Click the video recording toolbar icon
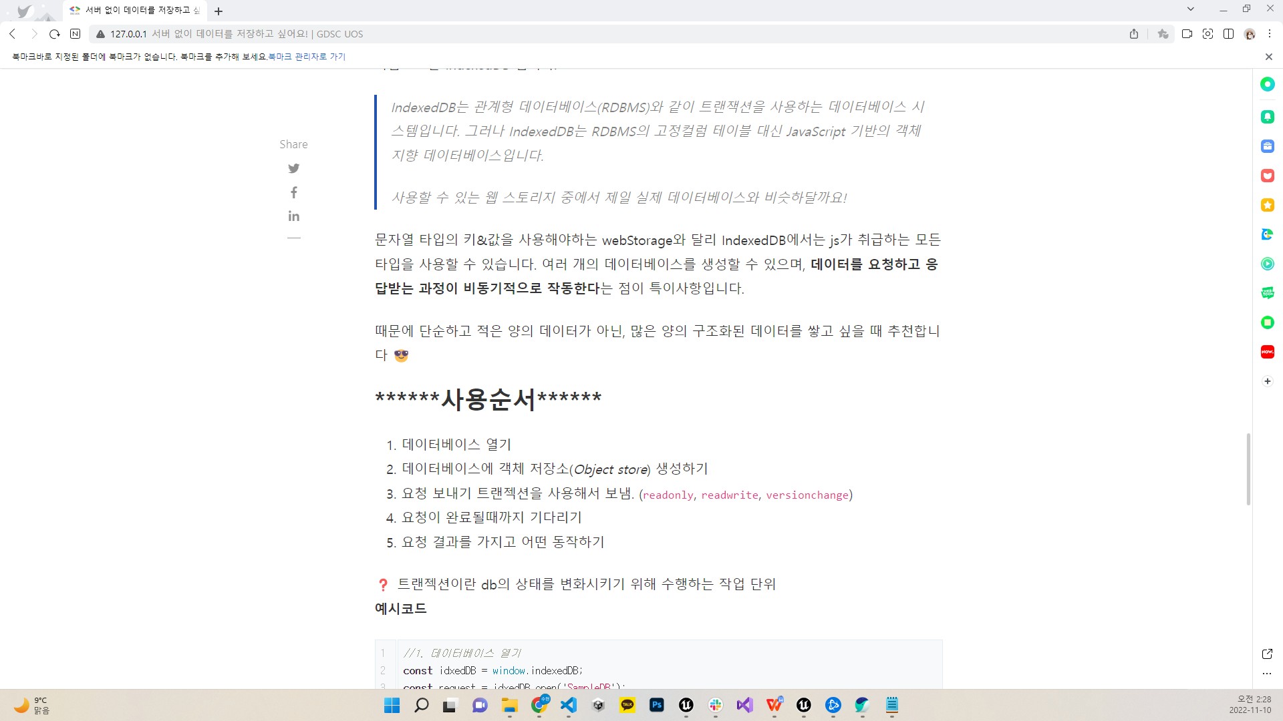 (1187, 34)
